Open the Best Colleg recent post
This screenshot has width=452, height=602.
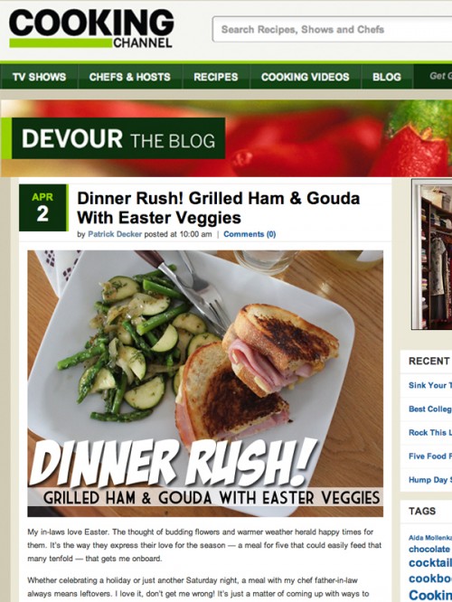point(430,409)
